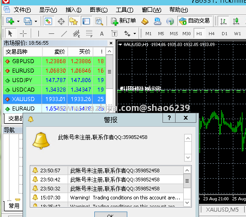Open the 工具(T) menu
The width and height of the screenshot is (246, 217).
pos(125,10)
